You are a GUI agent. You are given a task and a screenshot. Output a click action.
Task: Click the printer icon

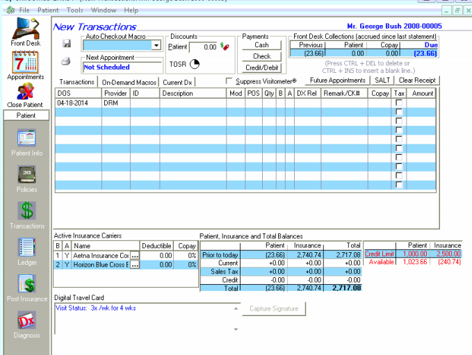[66, 61]
